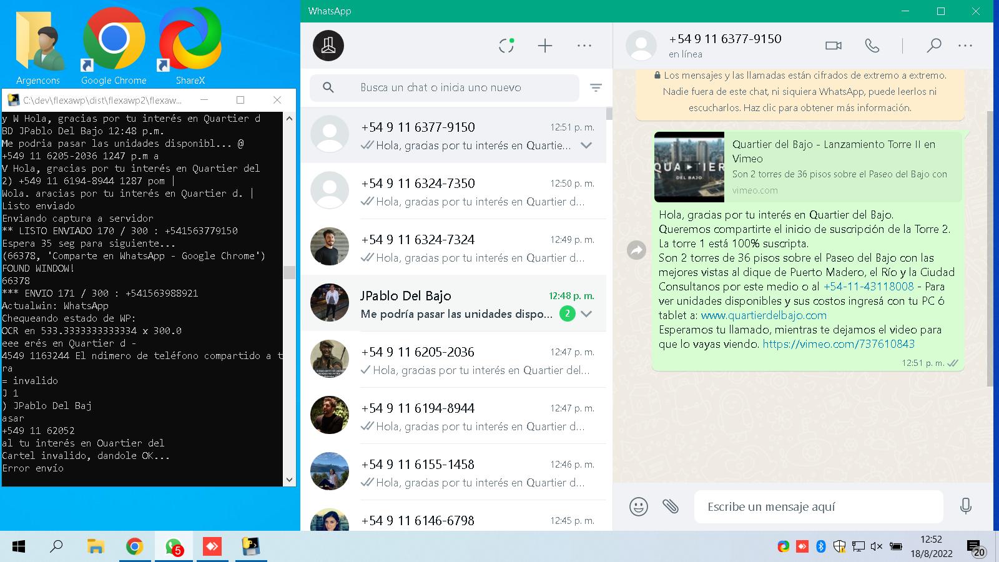Start a new chat with plus icon
The image size is (999, 562).
545,46
